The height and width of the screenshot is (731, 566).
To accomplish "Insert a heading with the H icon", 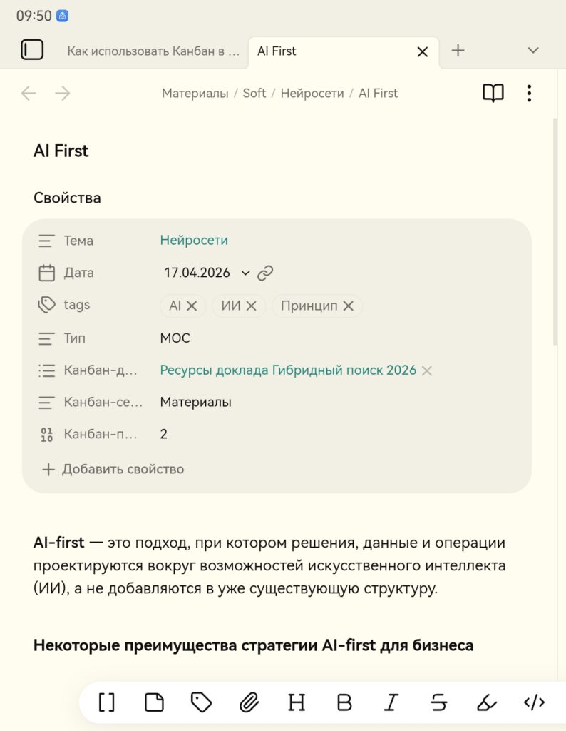I will (297, 702).
